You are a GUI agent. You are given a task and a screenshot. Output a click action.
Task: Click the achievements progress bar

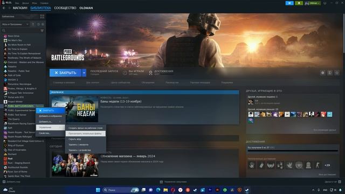[x=293, y=151]
